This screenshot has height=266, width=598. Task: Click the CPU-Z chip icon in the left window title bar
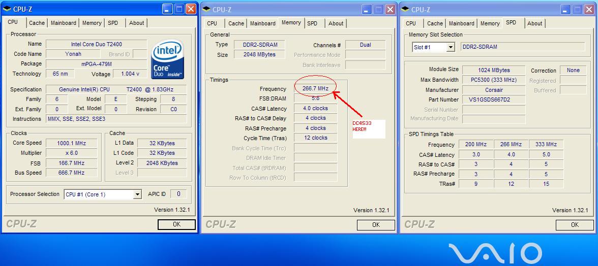pos(7,9)
